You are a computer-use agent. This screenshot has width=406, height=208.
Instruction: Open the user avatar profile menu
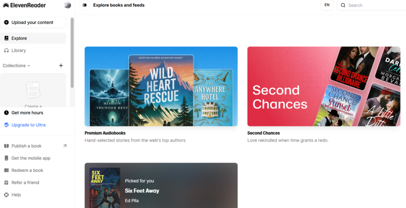point(67,5)
